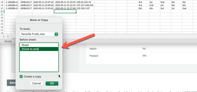Image resolution: width=197 pixels, height=92 pixels.
Task: Click Ready status bar text
Action: tap(8, 41)
